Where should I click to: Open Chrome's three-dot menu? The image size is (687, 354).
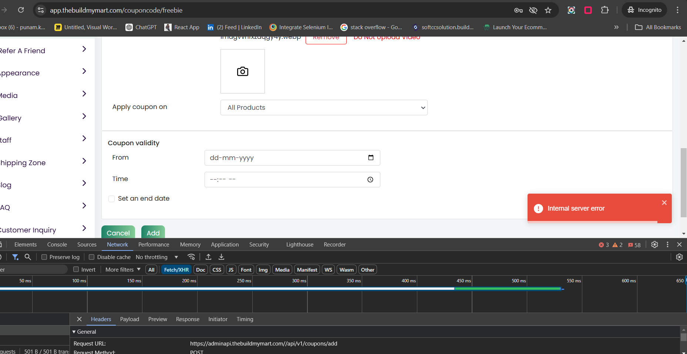click(677, 10)
